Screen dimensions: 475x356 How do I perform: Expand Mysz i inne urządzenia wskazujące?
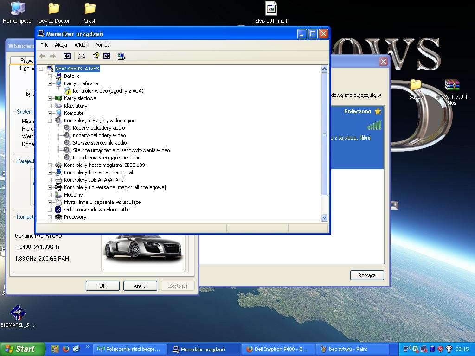[x=50, y=202]
